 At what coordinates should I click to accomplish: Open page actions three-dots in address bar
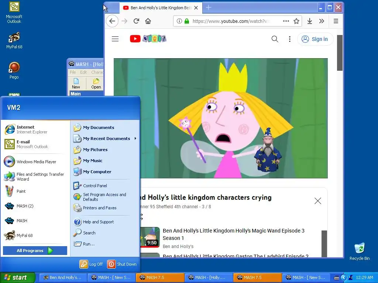286,21
